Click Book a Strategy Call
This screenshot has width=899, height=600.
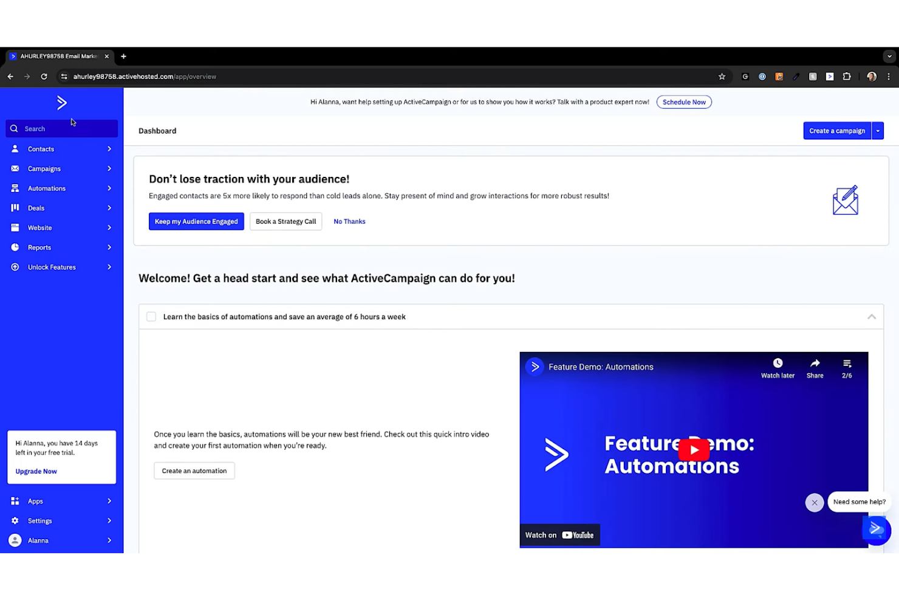pos(285,221)
